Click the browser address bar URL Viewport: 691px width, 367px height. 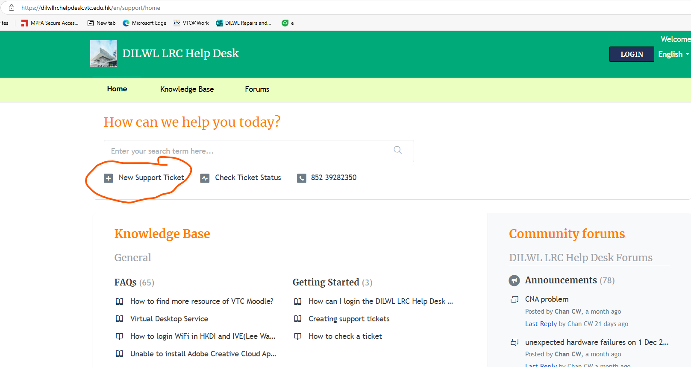click(91, 8)
